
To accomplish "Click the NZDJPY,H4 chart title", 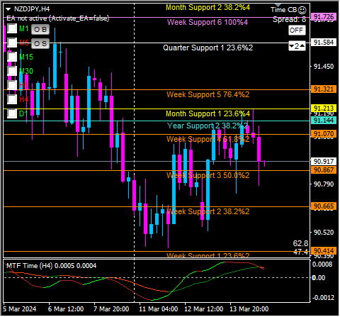I will point(32,9).
